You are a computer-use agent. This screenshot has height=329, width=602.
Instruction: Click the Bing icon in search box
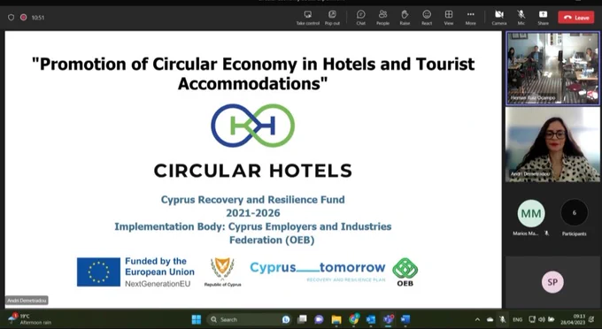286,319
